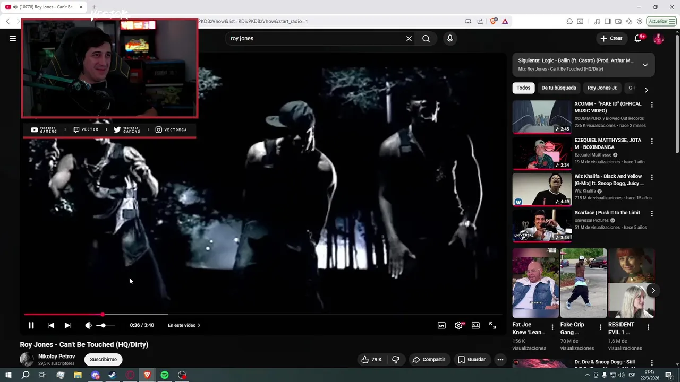
Task: Open options for XCOMM FAKE ID video
Action: pyautogui.click(x=652, y=105)
